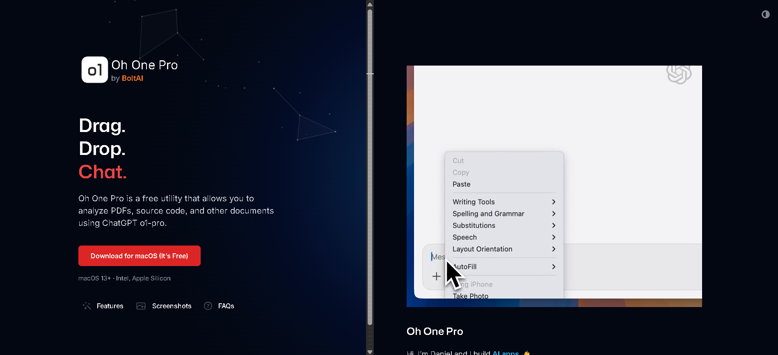Image resolution: width=778 pixels, height=355 pixels.
Task: Toggle the dark/light theme contrast icon
Action: click(765, 14)
